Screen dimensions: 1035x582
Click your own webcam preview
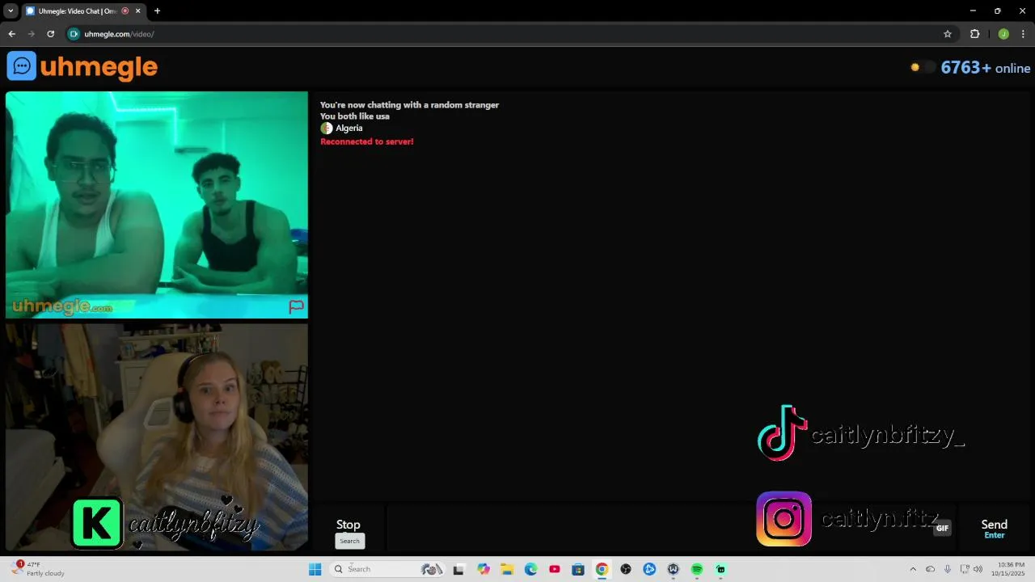(x=157, y=437)
